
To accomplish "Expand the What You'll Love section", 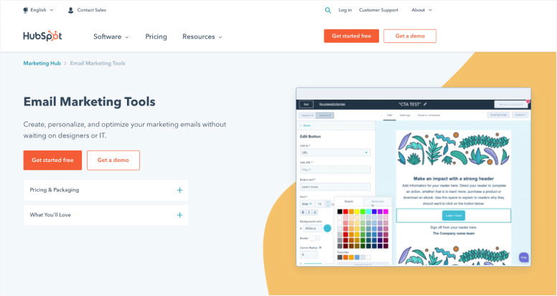I will pos(106,215).
